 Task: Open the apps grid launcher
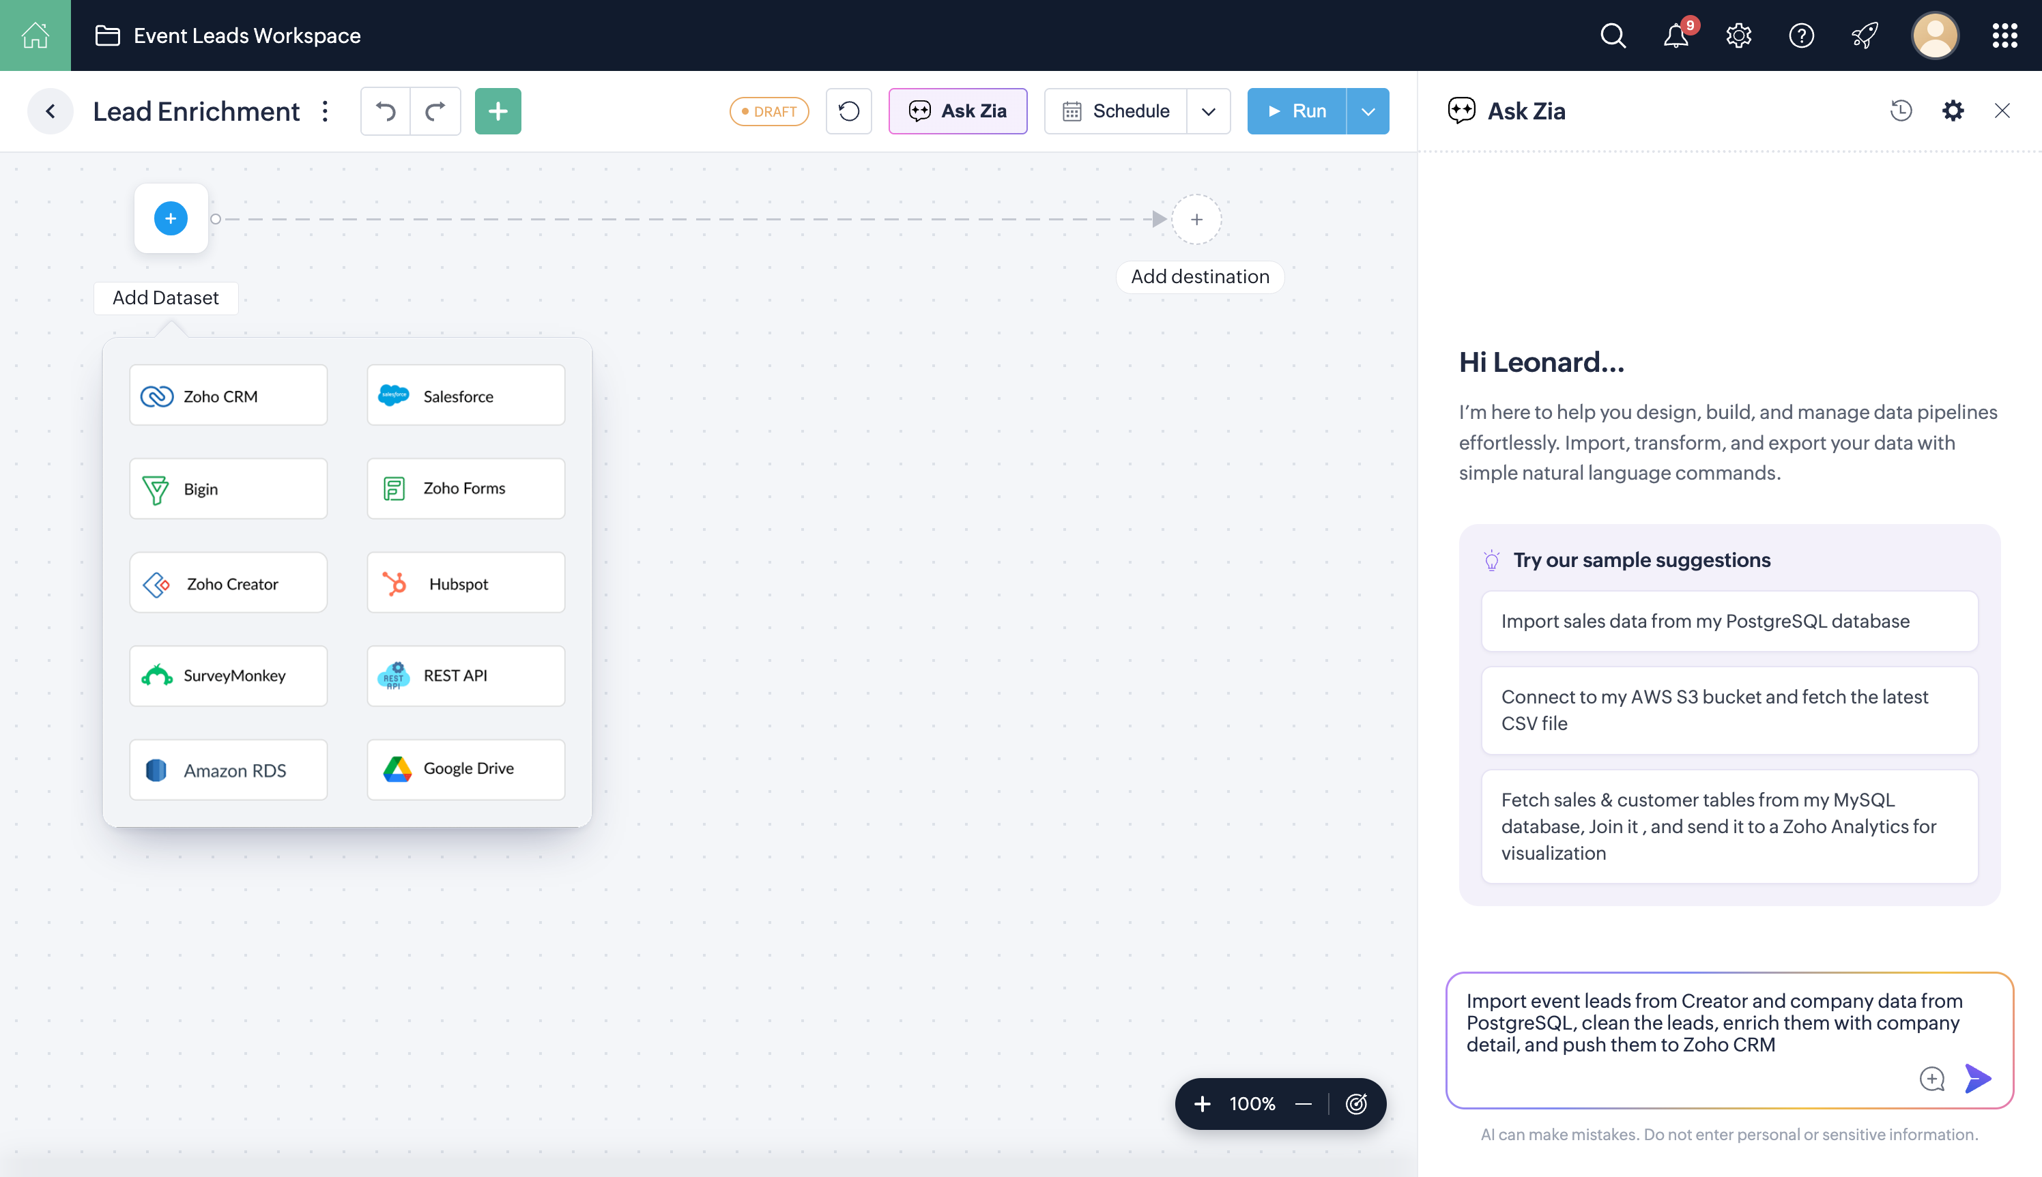pyautogui.click(x=2004, y=35)
